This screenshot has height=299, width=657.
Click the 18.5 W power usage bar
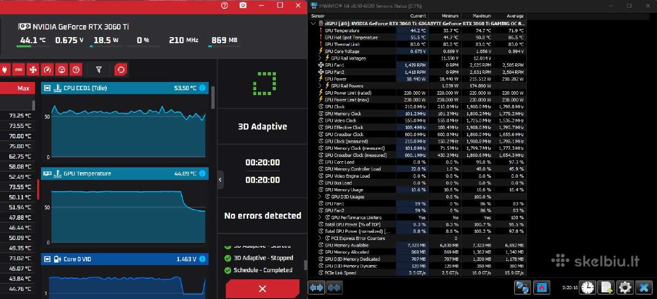click(x=107, y=46)
